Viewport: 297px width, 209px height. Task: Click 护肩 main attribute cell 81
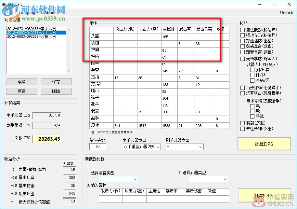169,50
